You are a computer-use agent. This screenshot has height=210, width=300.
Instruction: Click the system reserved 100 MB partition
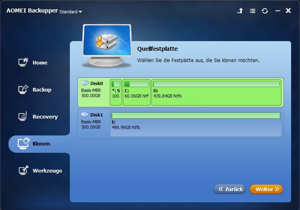(x=116, y=92)
